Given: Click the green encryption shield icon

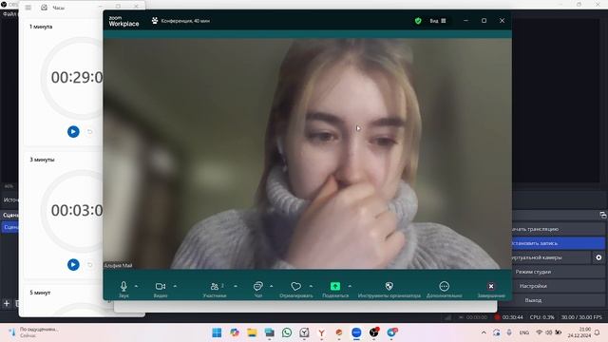Looking at the screenshot, I should click(418, 21).
